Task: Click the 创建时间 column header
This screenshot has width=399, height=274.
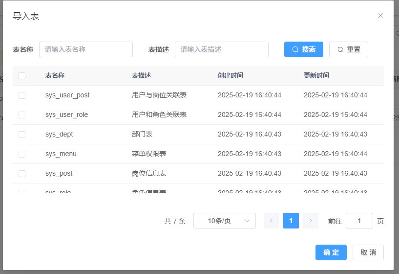Action: (231, 76)
